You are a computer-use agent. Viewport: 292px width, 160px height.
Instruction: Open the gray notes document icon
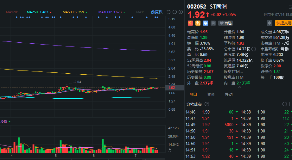click(213, 23)
